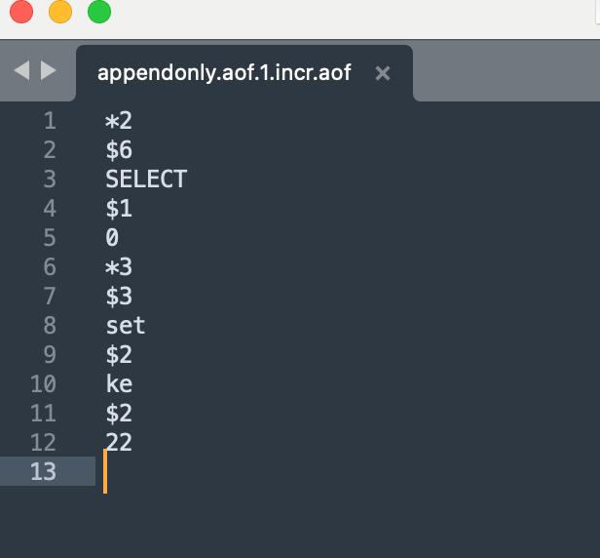The image size is (600, 558).
Task: Click the 0 on line 5
Action: click(x=112, y=237)
